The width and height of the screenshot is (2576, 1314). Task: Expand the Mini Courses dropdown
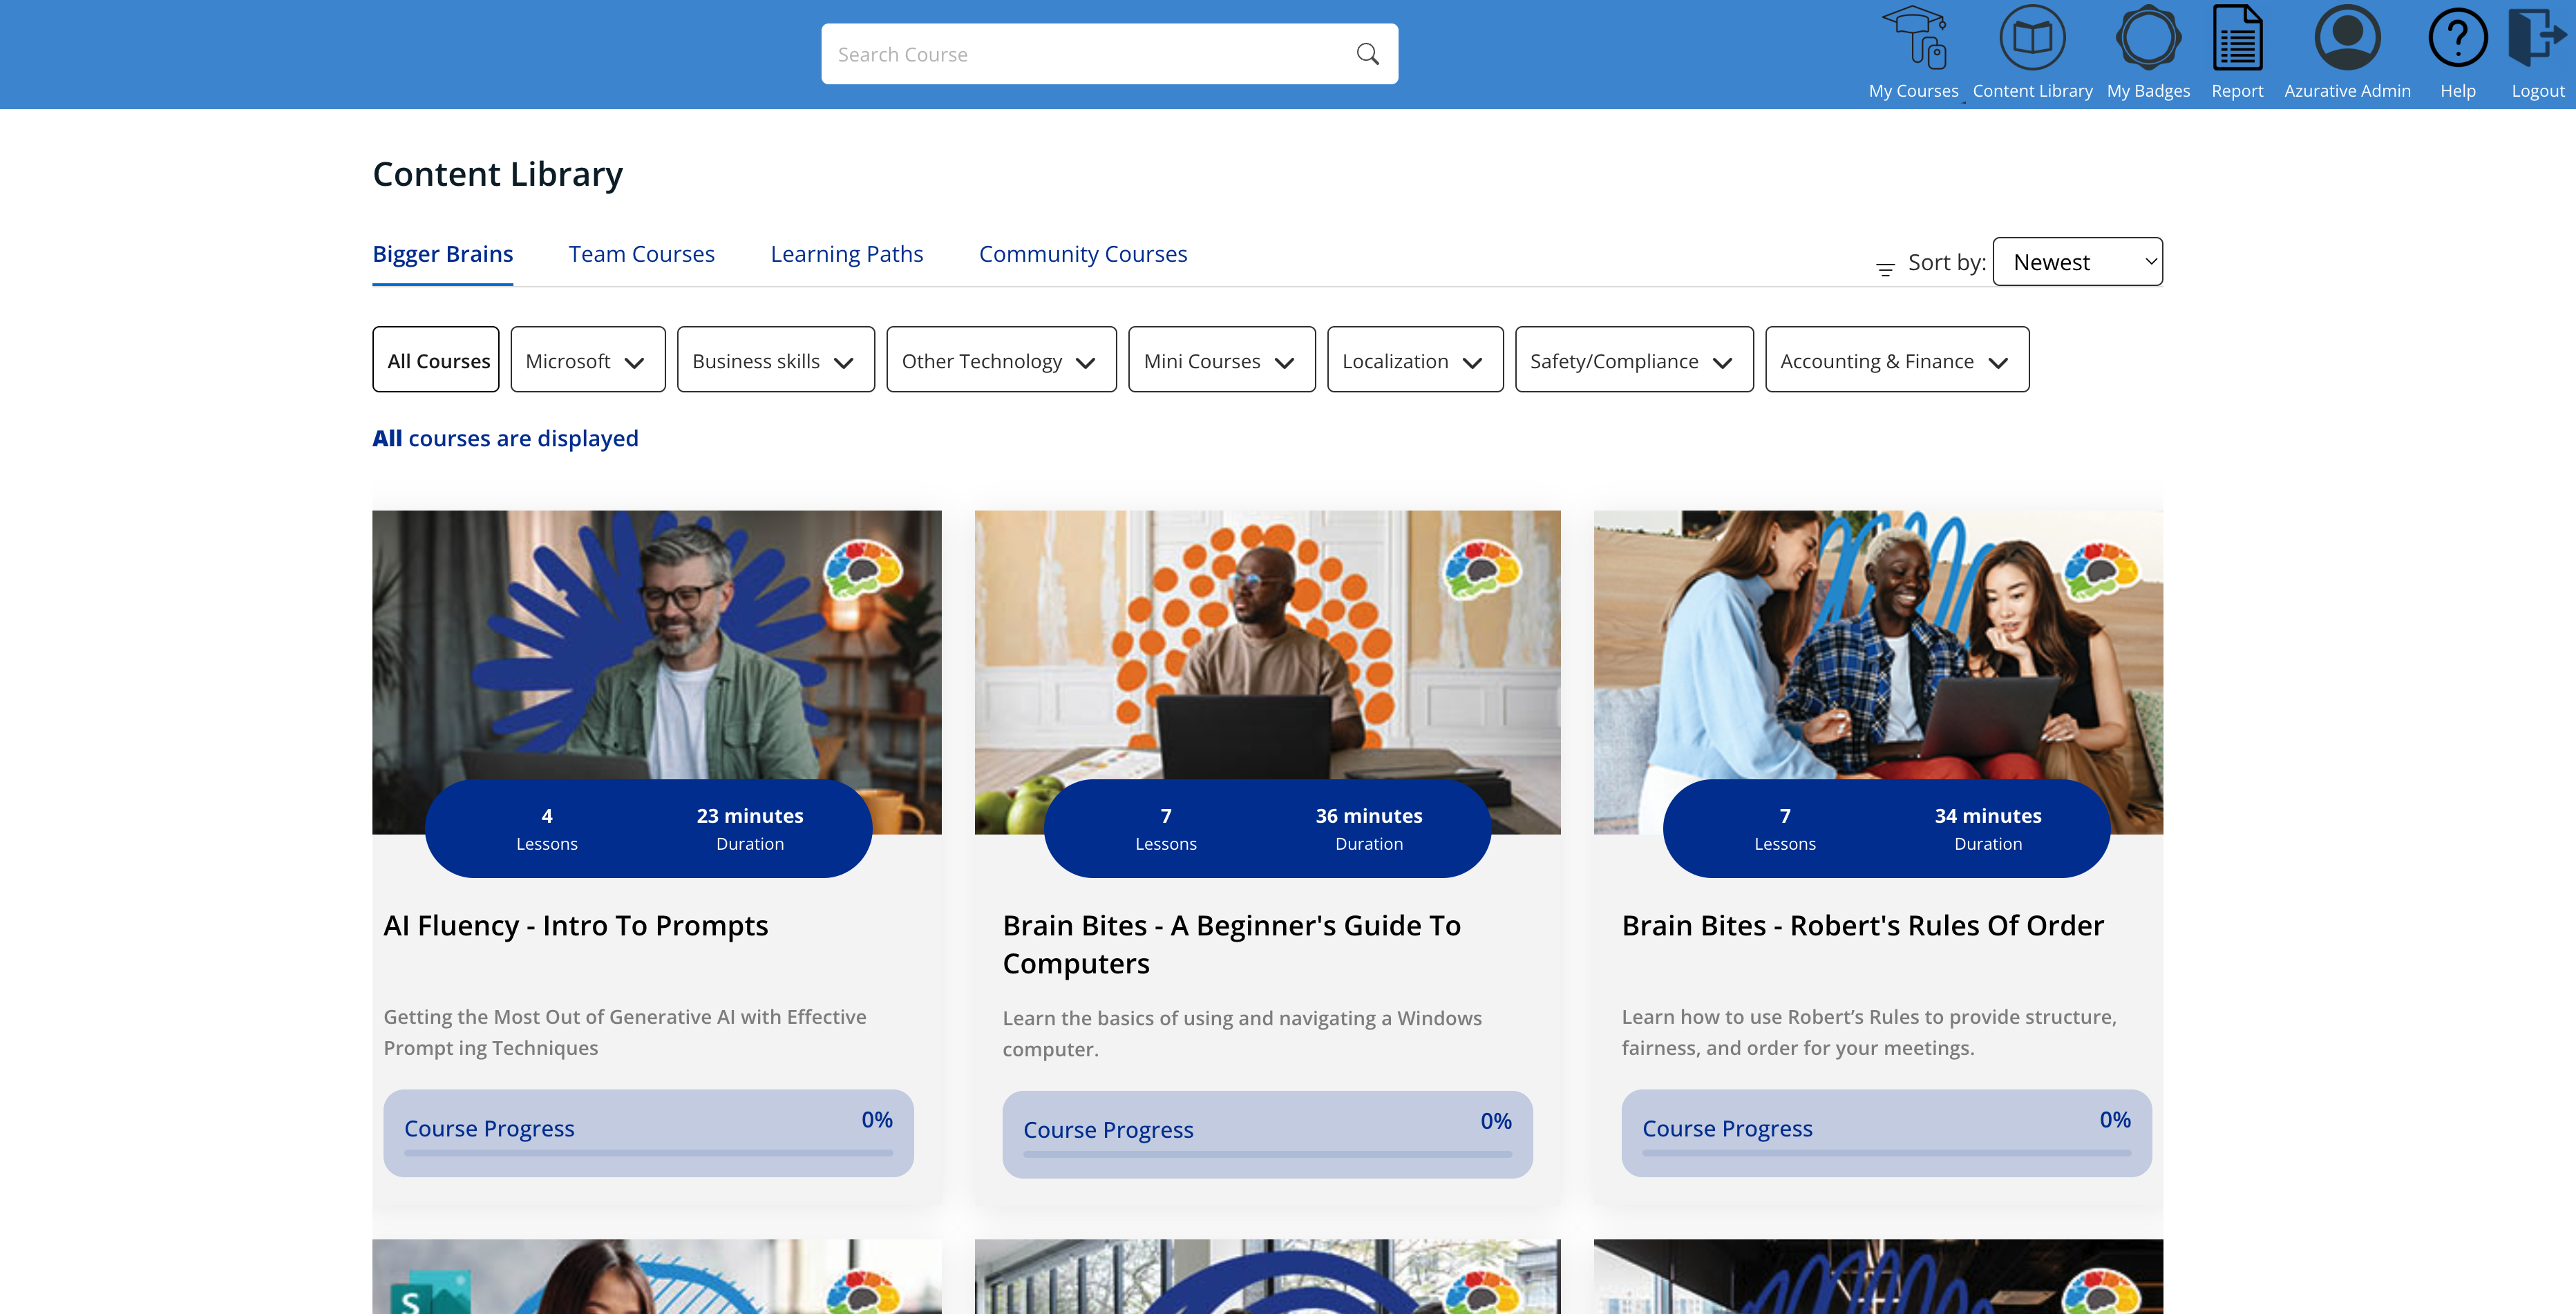tap(1221, 360)
